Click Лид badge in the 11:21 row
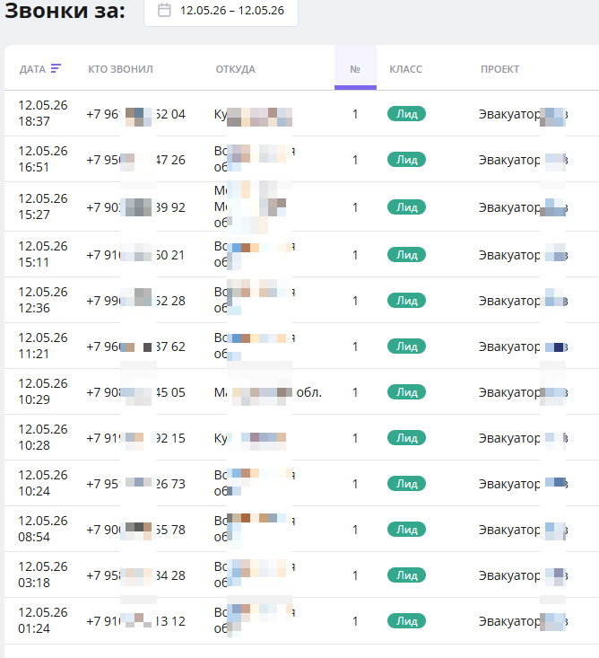Viewport: 599px width, 658px height. (x=406, y=347)
